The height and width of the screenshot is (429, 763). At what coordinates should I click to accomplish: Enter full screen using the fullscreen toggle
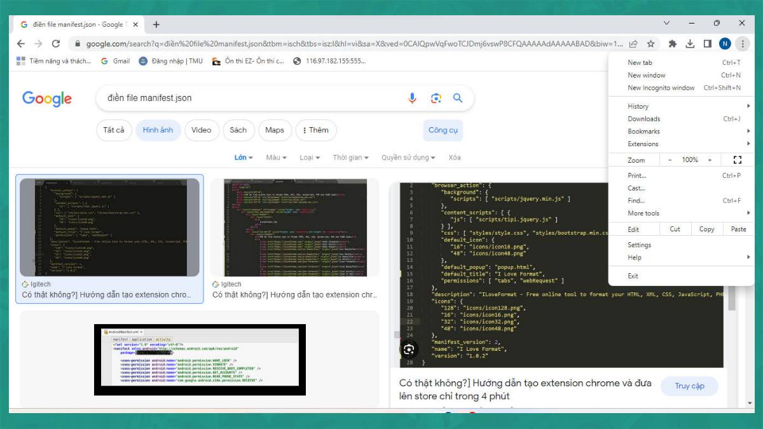tap(737, 160)
